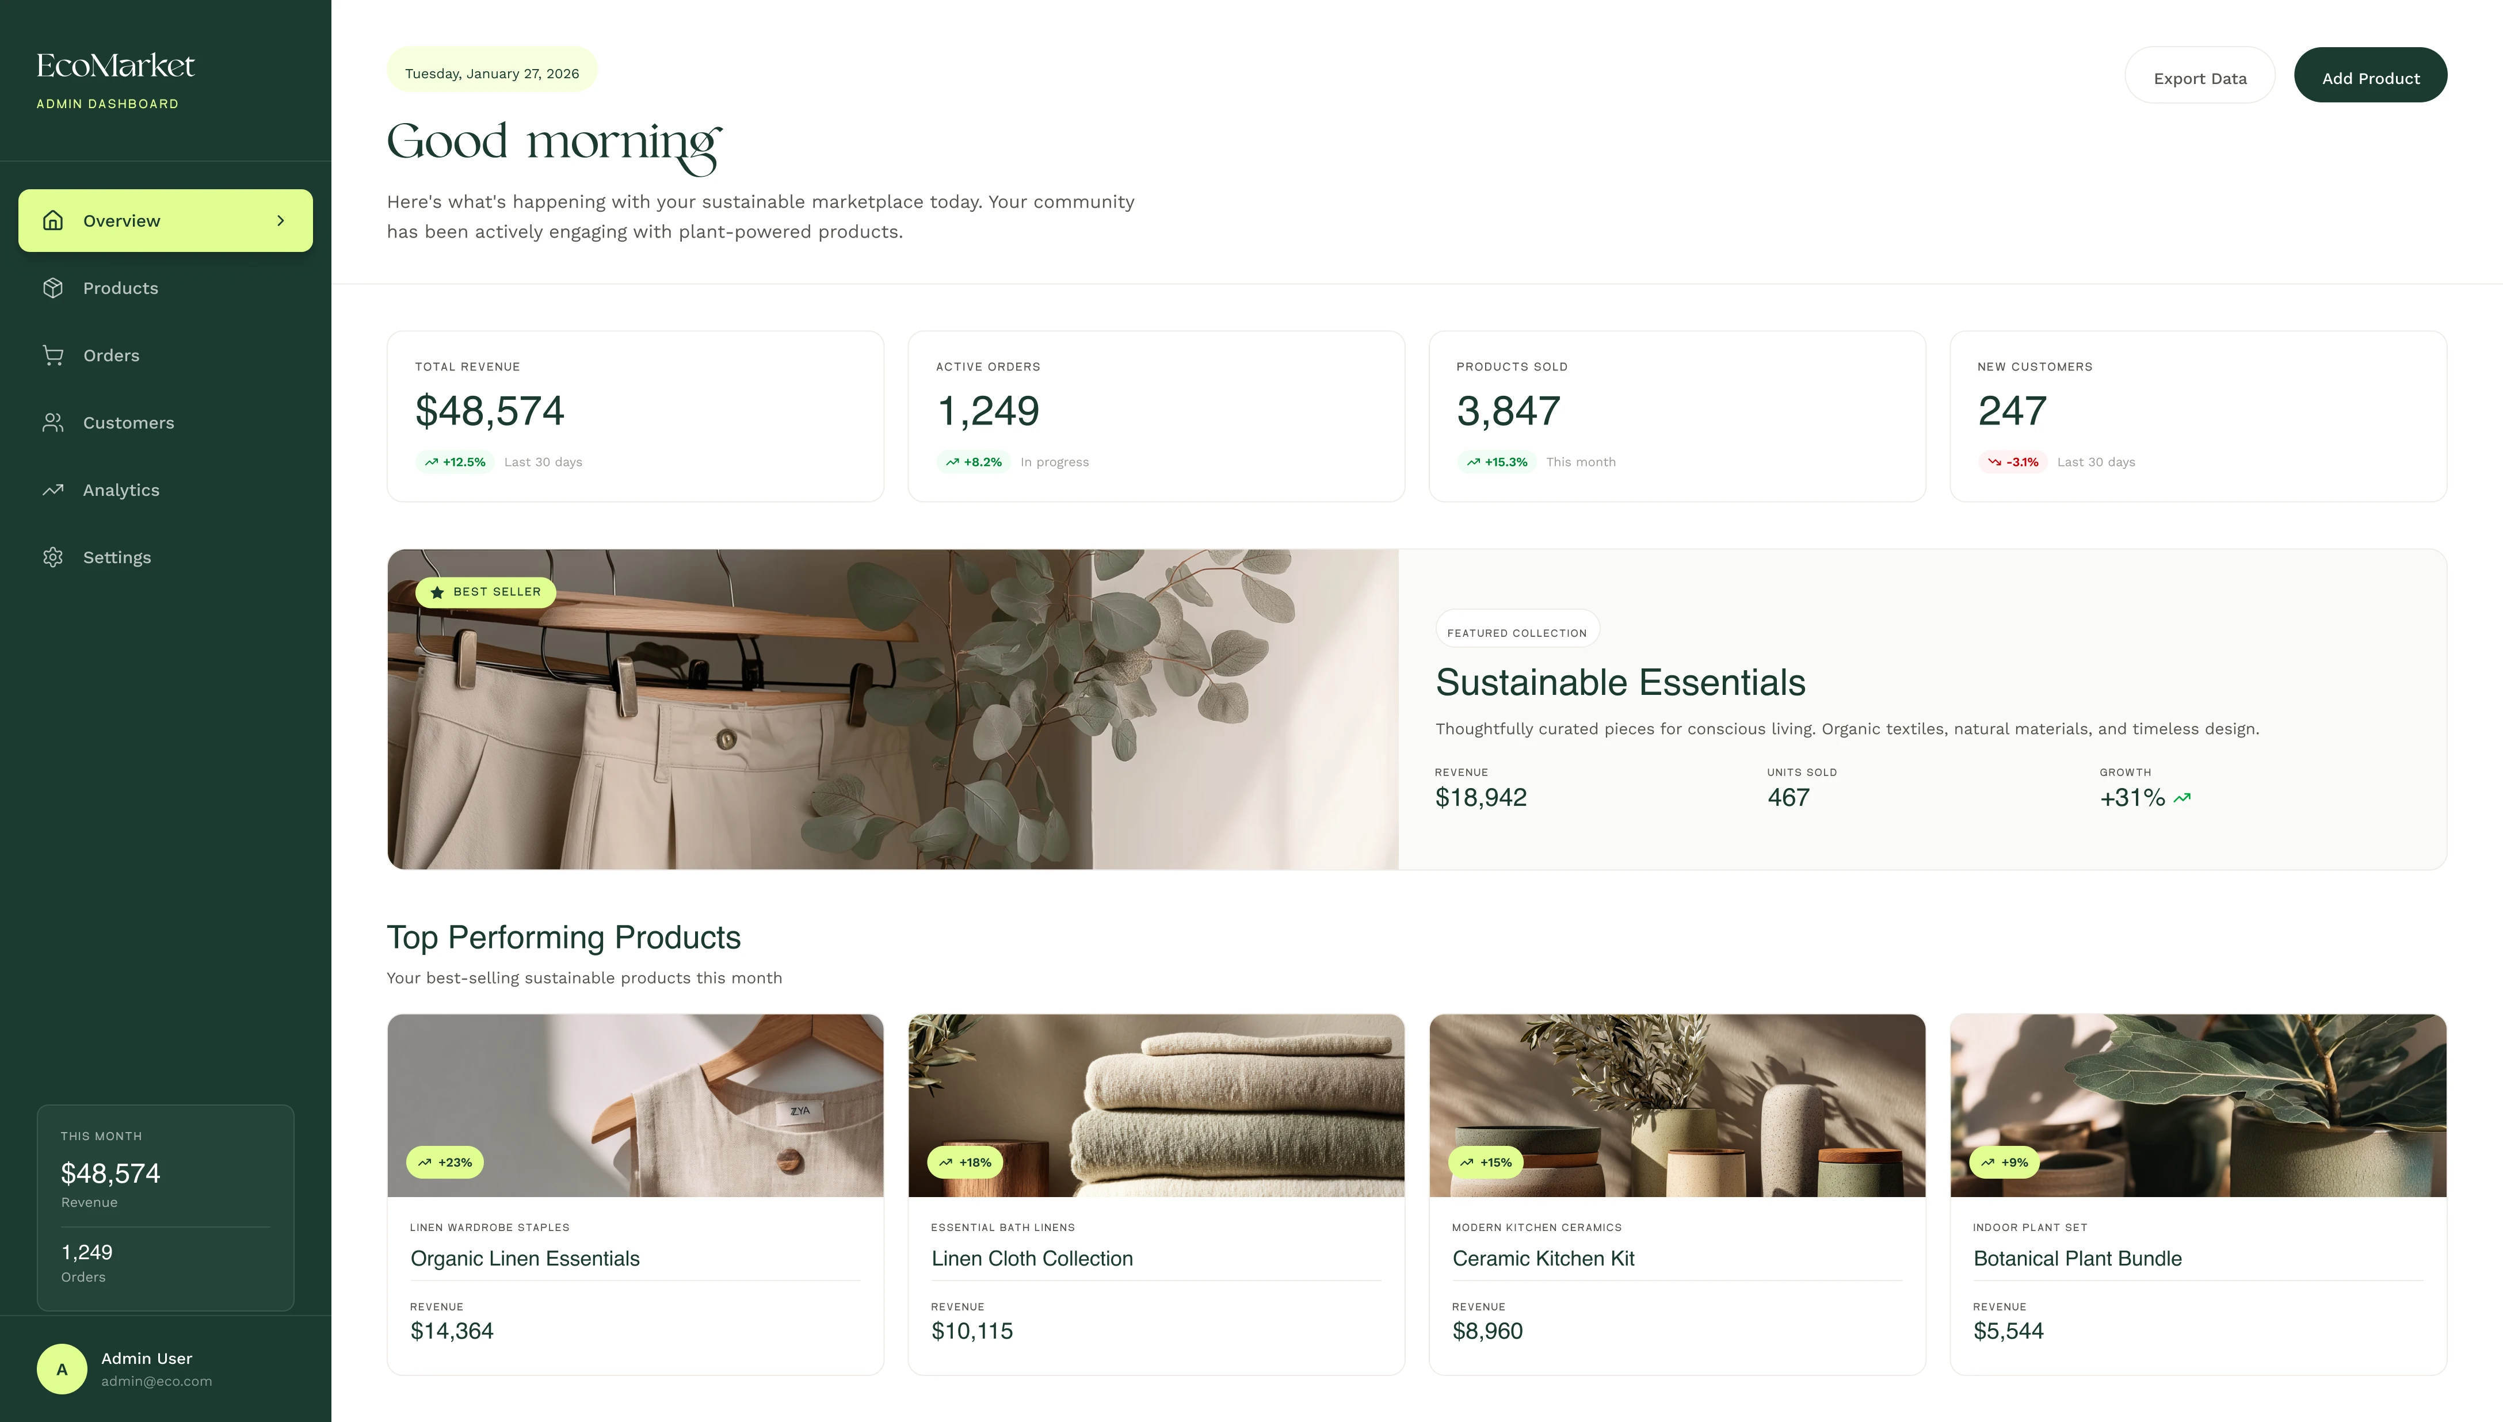
Task: Click the Settings gear icon
Action: (53, 557)
